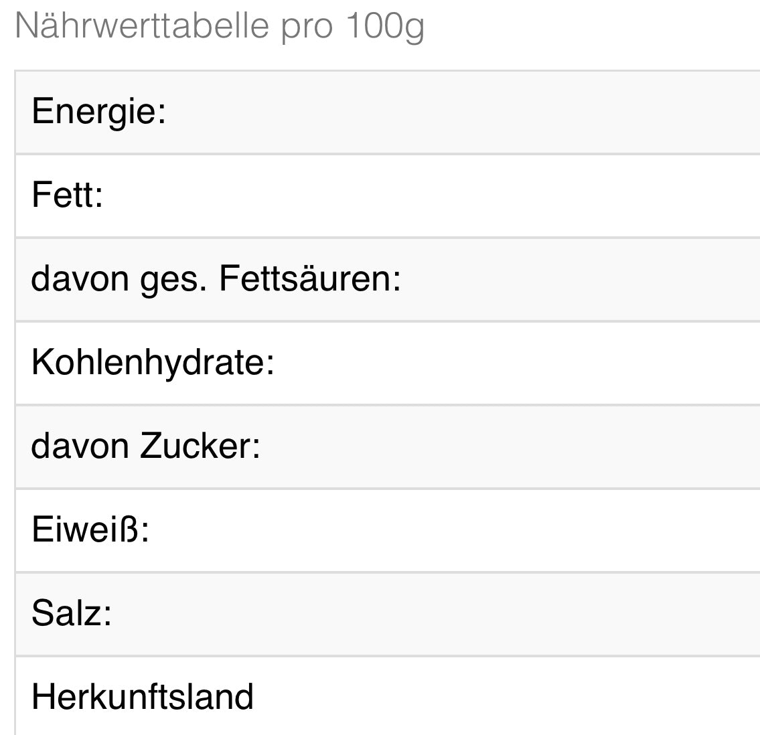Select the 'Fett:' row label
The width and height of the screenshot is (760, 735).
coord(68,195)
